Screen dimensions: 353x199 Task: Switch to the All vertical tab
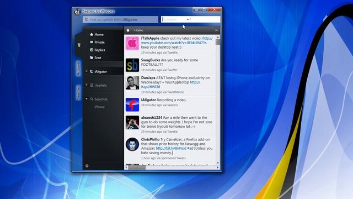click(x=79, y=45)
